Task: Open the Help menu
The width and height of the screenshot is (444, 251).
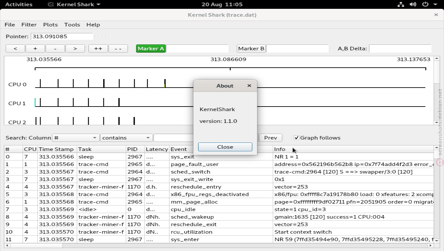Action: pos(93,25)
